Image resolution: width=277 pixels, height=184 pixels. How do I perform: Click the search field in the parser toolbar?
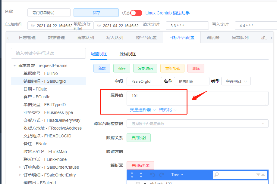pyautogui.click(x=240, y=175)
